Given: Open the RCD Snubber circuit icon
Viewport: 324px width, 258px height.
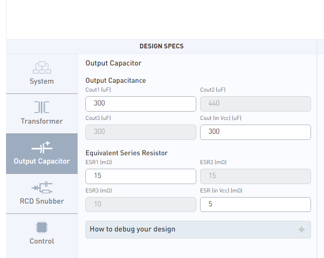Looking at the screenshot, I should 42,187.
